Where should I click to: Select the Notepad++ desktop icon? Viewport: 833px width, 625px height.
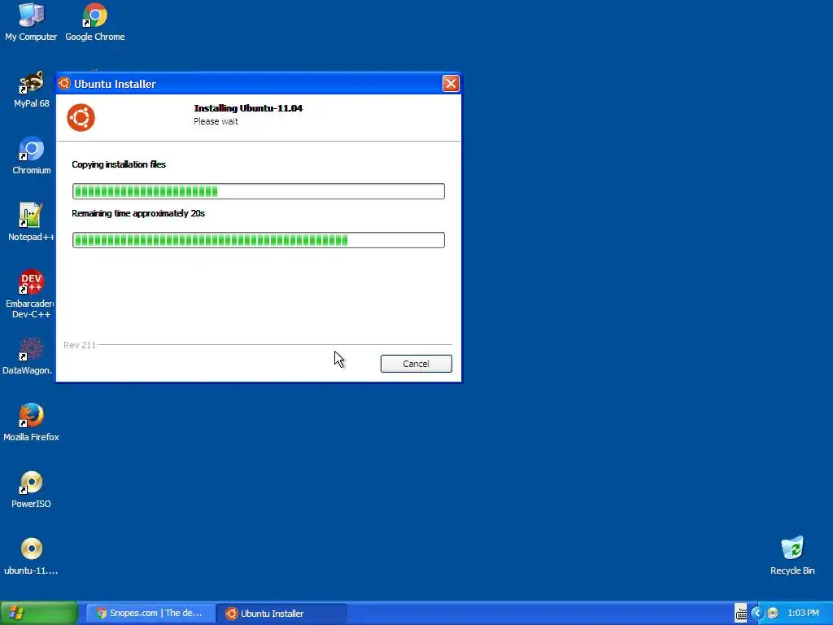pyautogui.click(x=31, y=223)
